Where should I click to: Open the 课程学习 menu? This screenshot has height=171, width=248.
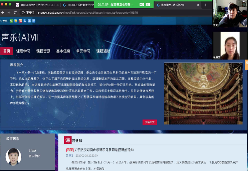click(23, 51)
